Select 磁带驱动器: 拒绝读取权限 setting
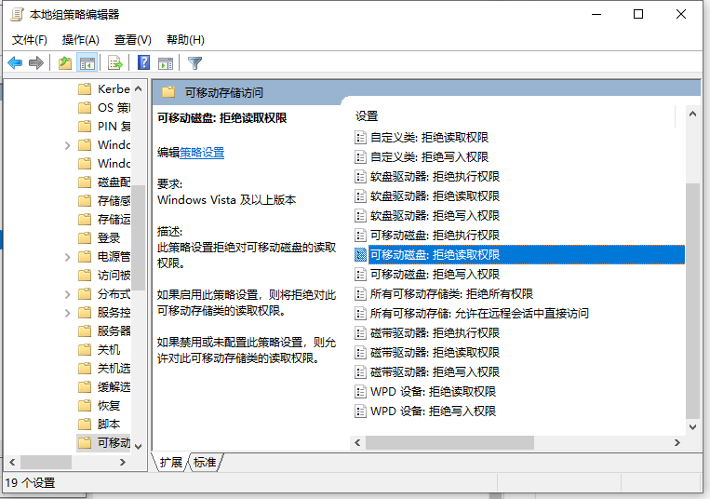This screenshot has height=499, width=710. (x=427, y=352)
